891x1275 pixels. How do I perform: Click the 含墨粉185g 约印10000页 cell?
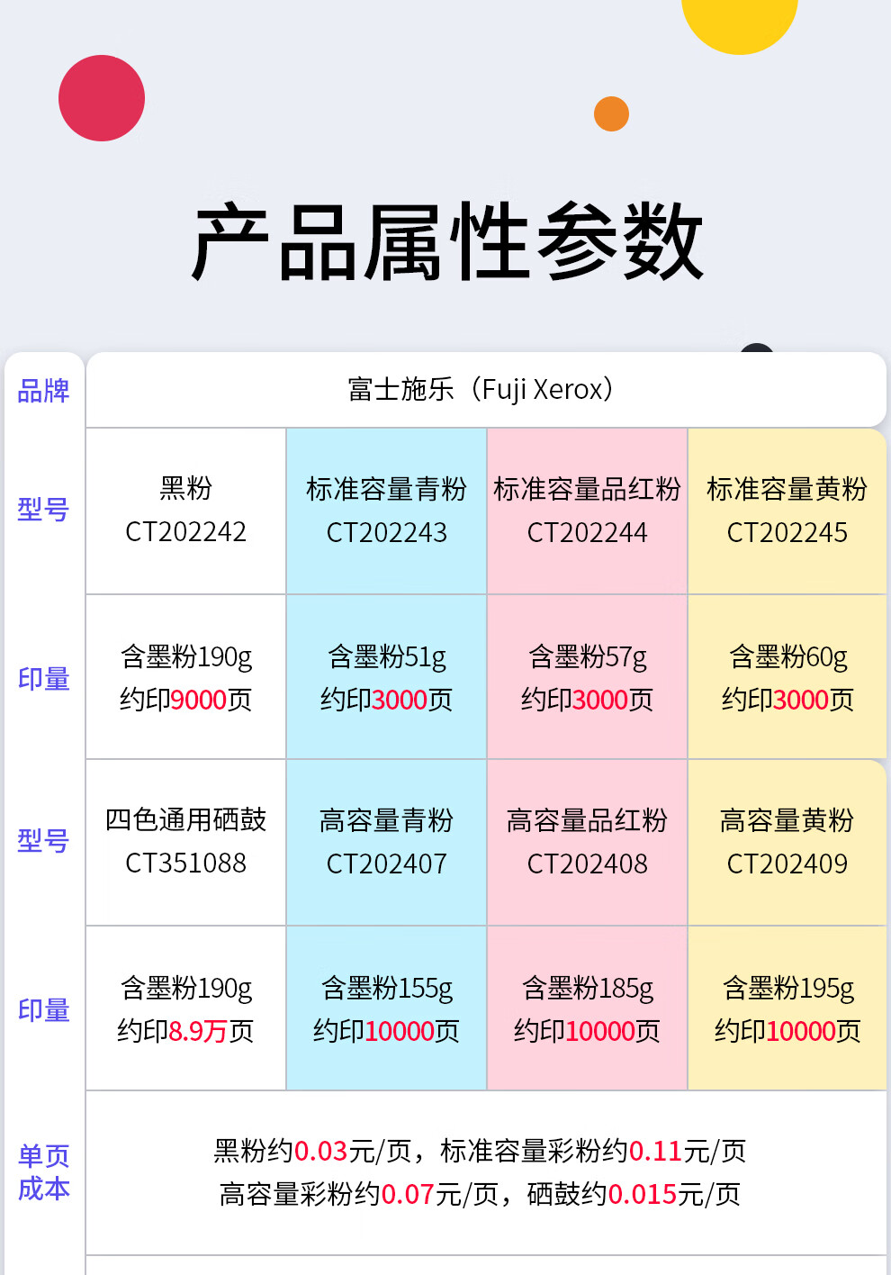click(x=588, y=1008)
